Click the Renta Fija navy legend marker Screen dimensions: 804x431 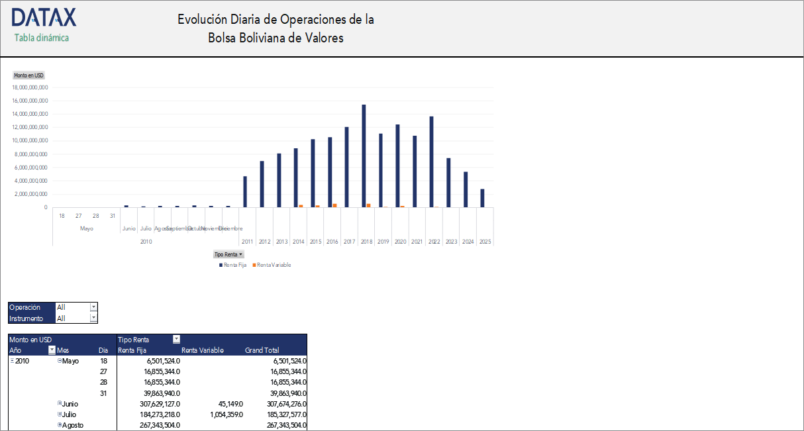pyautogui.click(x=222, y=264)
